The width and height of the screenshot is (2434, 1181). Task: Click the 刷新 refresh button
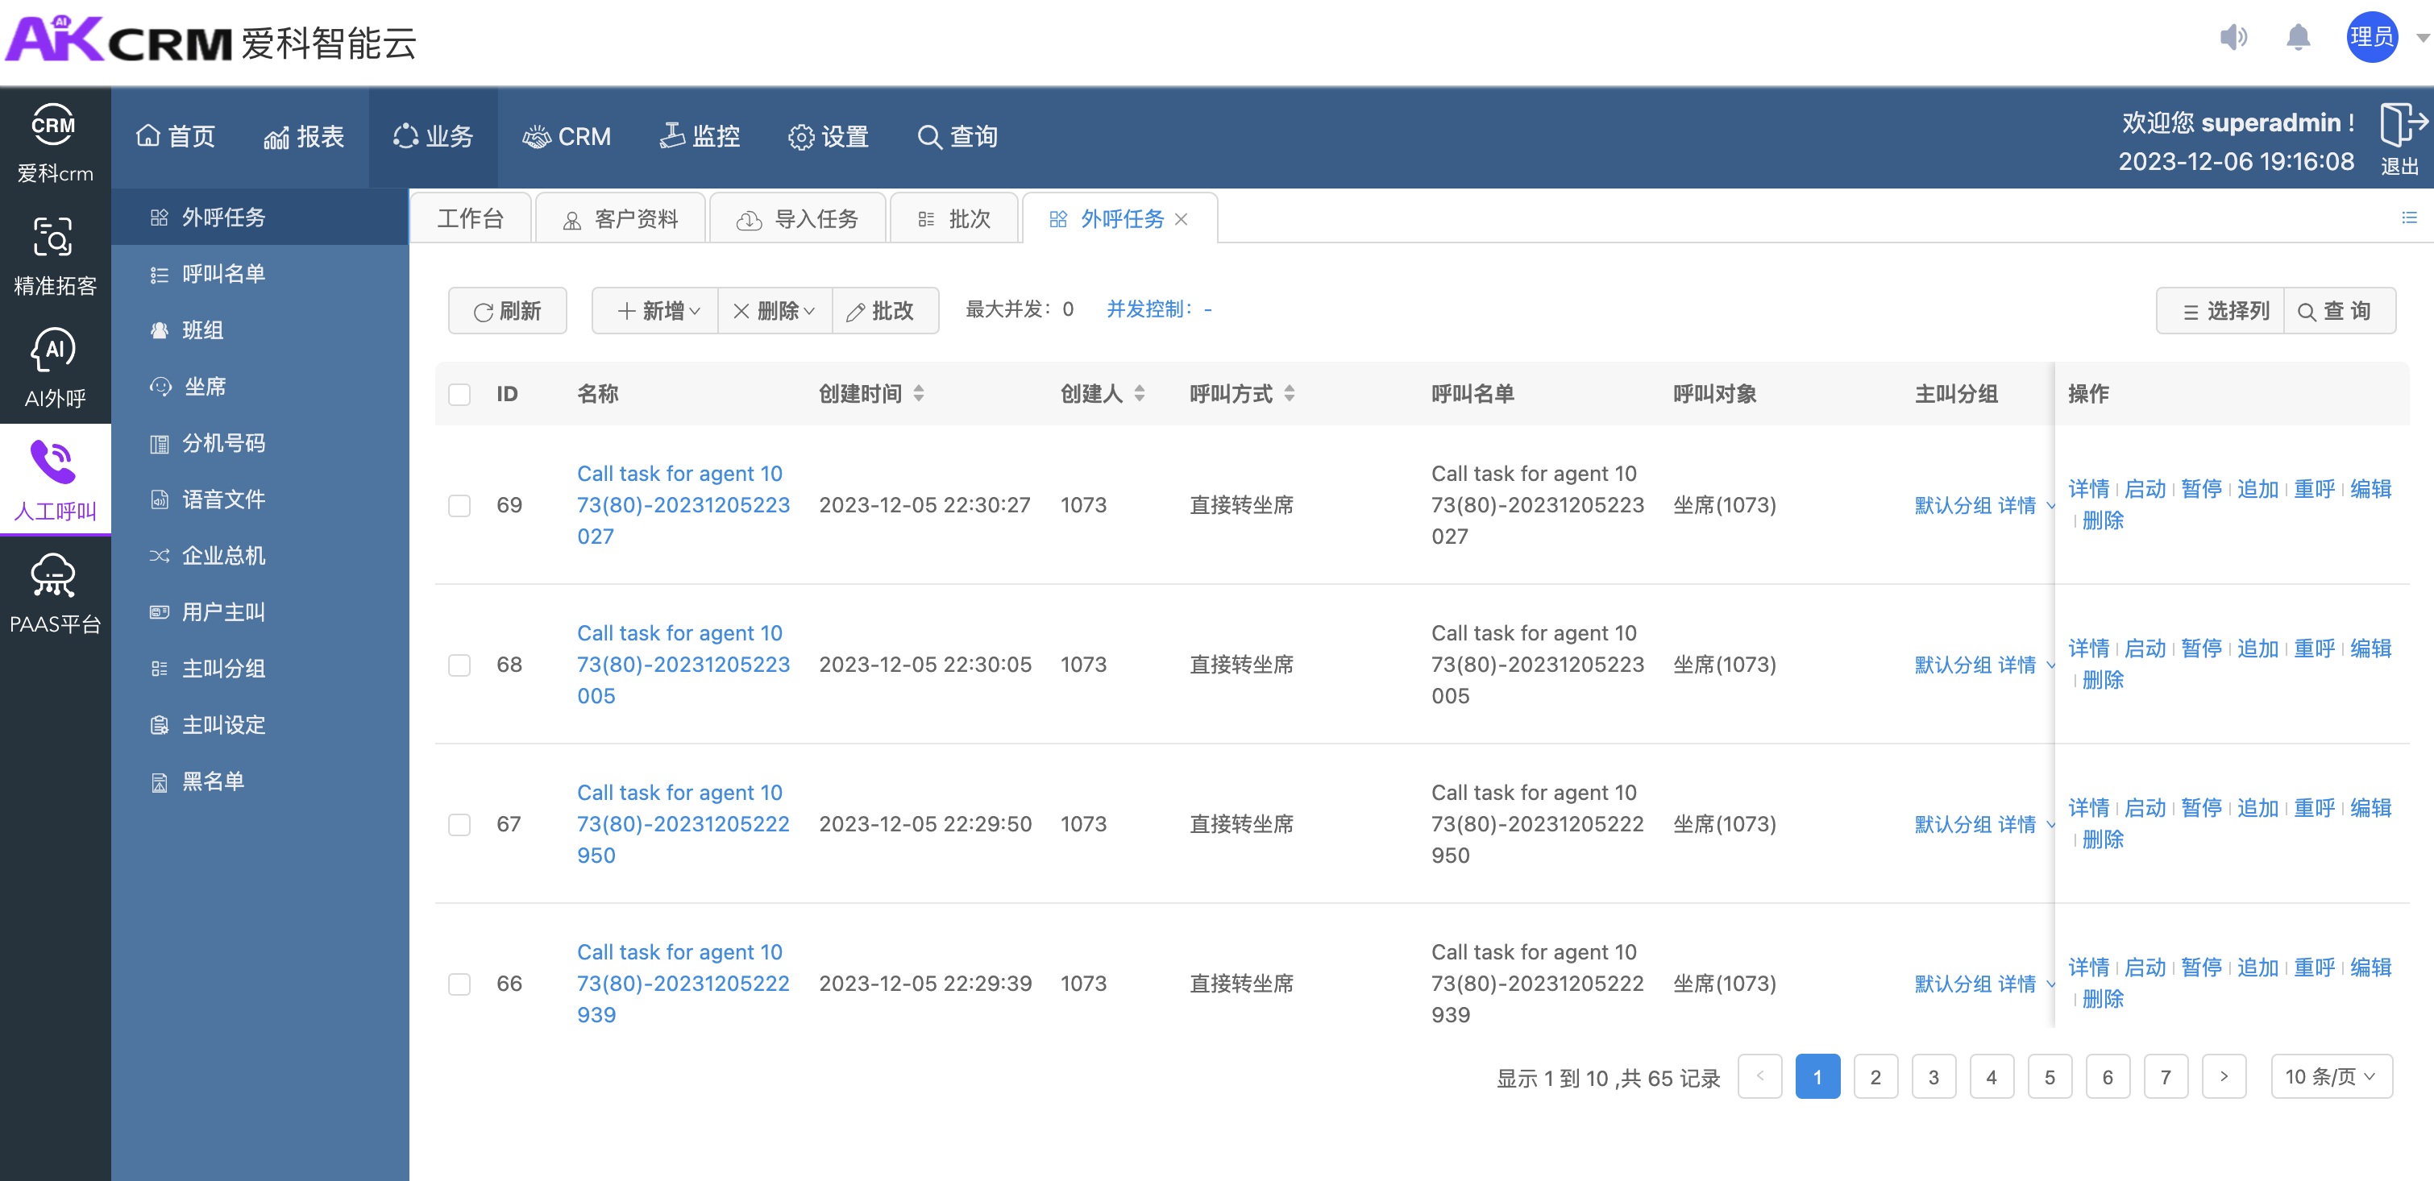(508, 311)
